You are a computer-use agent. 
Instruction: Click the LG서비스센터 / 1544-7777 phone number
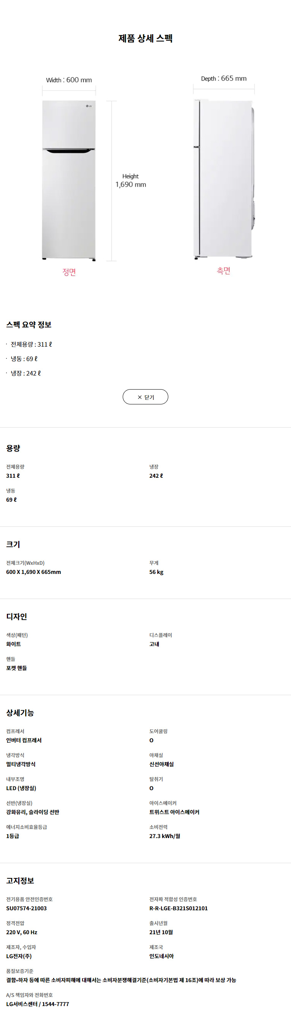[38, 1004]
